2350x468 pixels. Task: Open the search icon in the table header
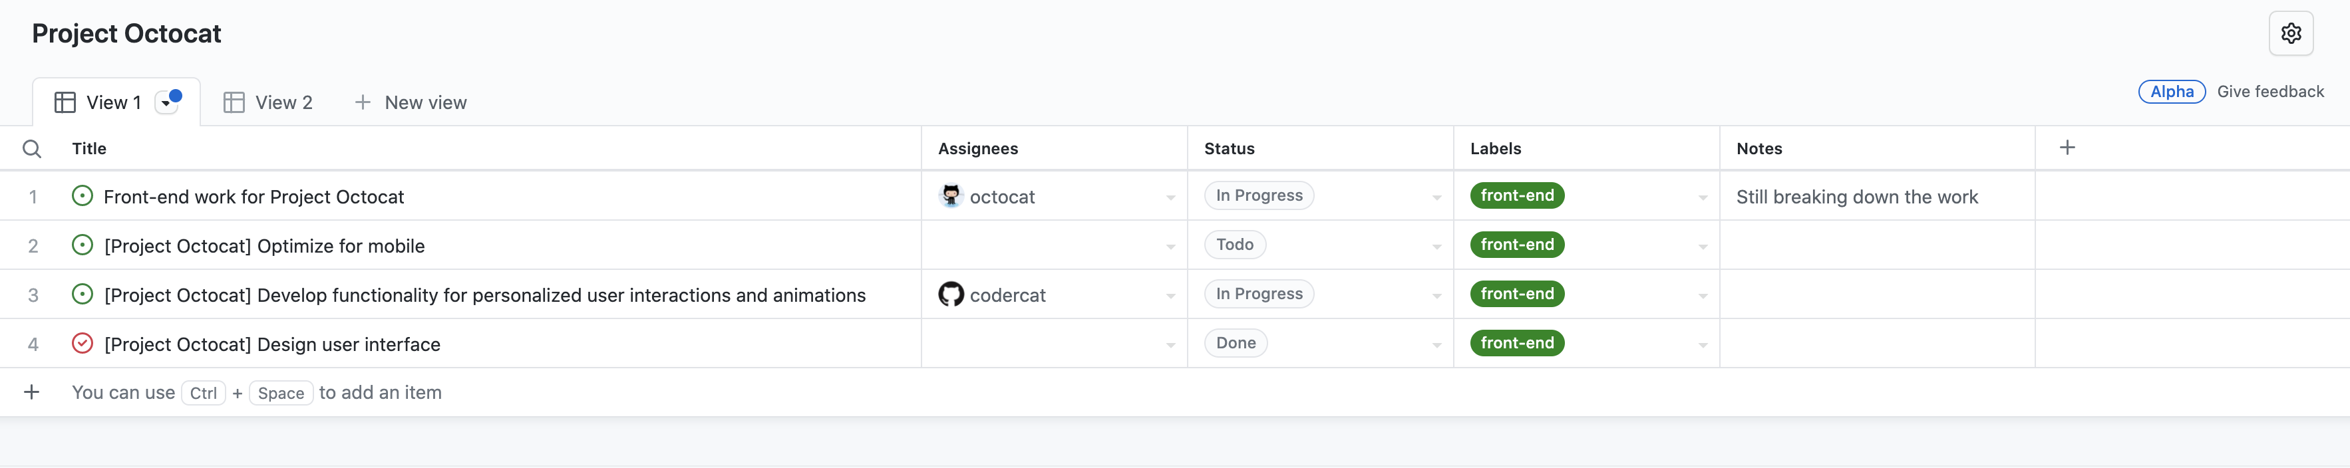(x=32, y=148)
